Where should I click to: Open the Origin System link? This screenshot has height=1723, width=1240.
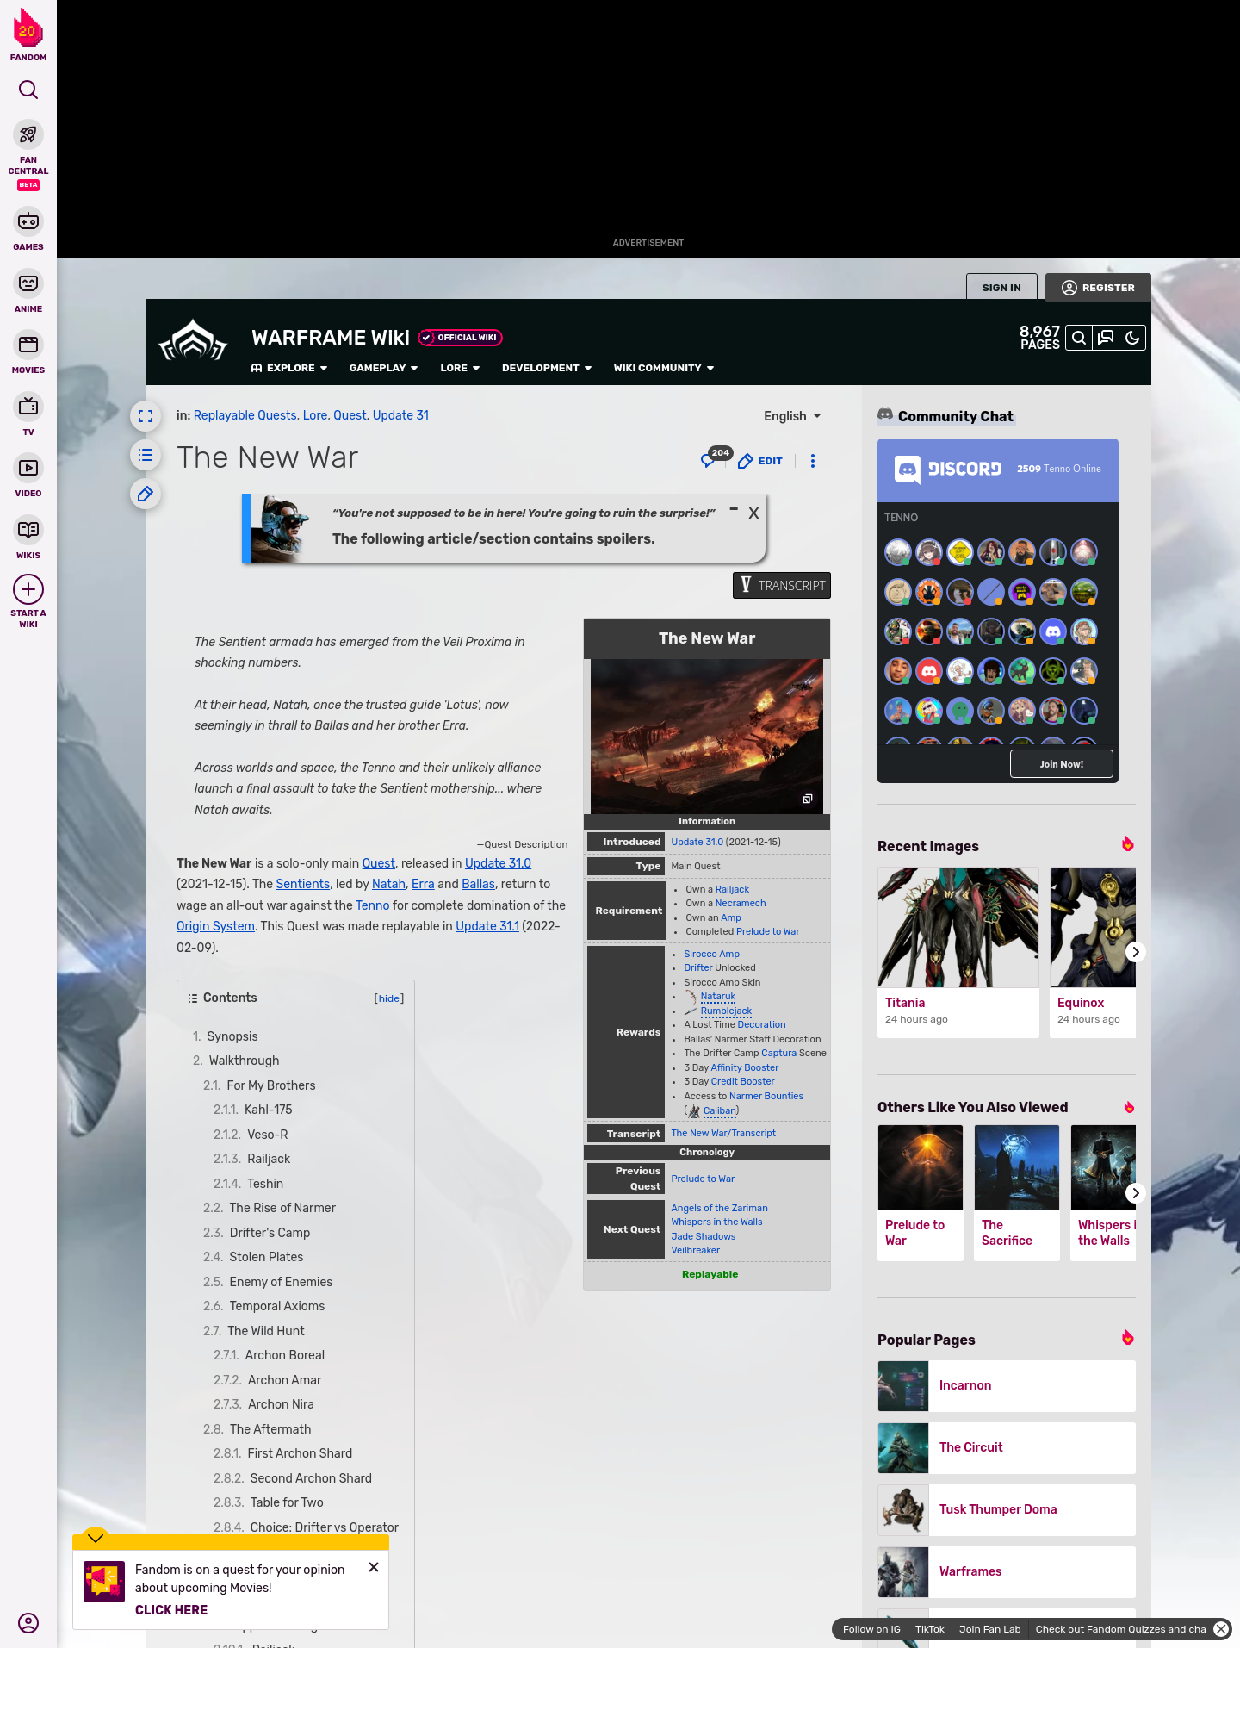[x=215, y=926]
